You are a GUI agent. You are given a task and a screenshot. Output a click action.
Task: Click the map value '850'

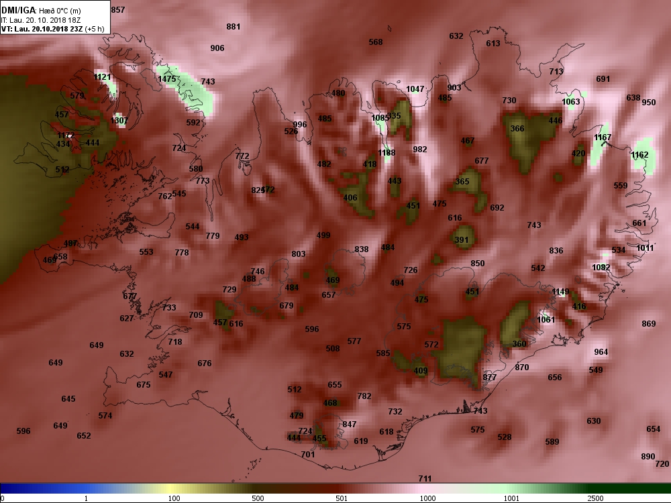[478, 264]
